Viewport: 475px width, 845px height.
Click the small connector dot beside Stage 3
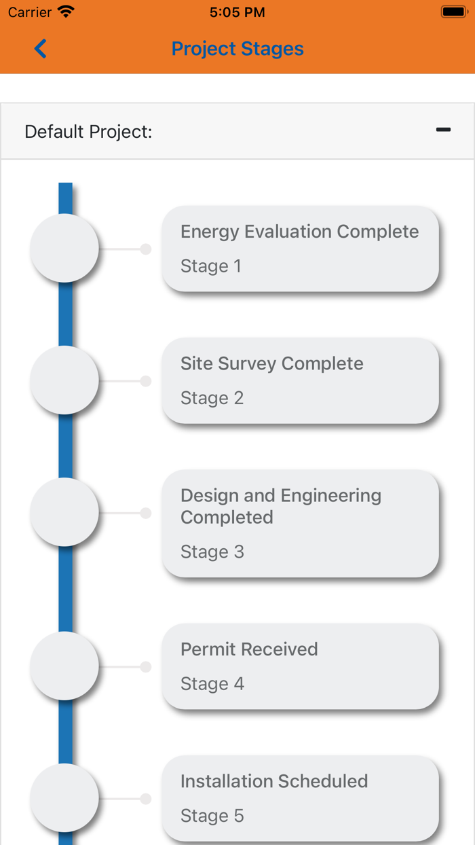146,513
